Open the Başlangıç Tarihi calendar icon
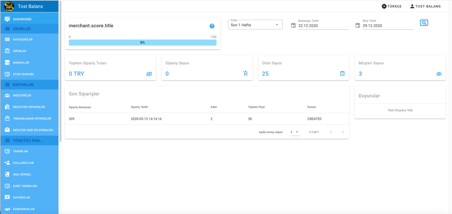The height and width of the screenshot is (214, 452). (x=293, y=25)
